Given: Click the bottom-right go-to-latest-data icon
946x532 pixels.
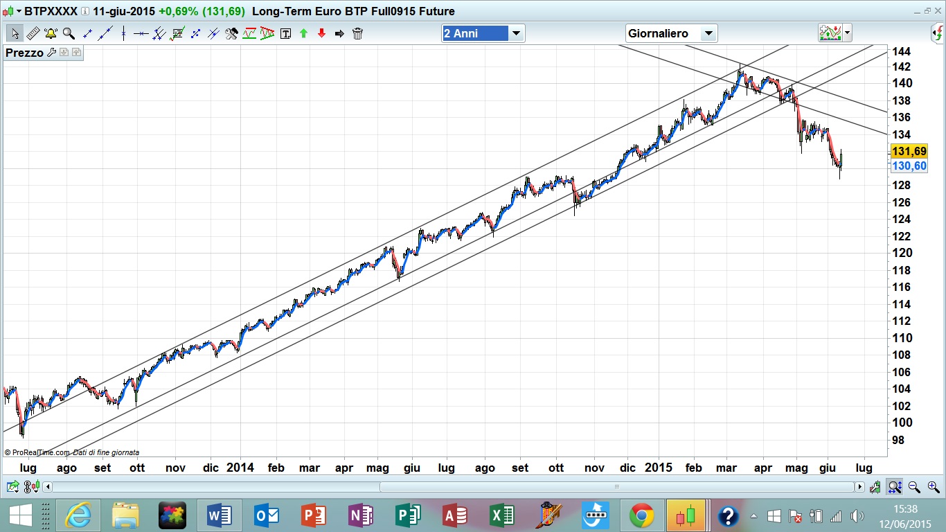Looking at the screenshot, I should [876, 487].
